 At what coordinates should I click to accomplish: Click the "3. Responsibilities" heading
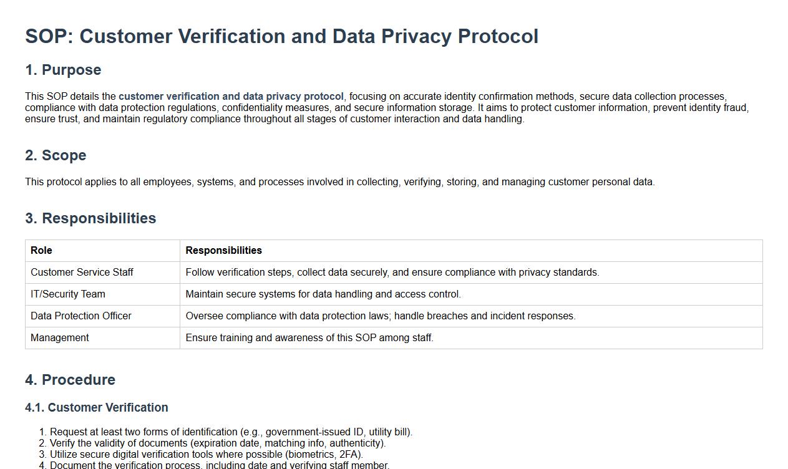(x=90, y=218)
